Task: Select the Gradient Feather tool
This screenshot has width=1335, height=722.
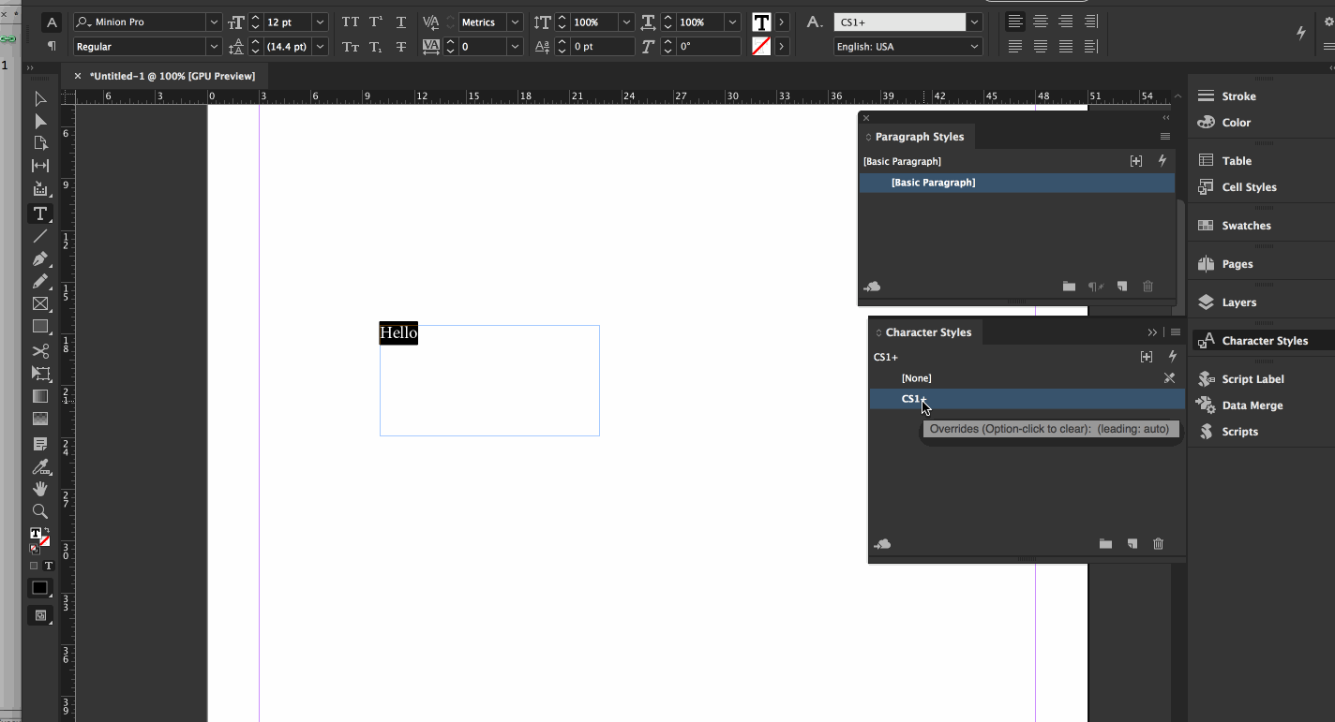Action: point(40,419)
